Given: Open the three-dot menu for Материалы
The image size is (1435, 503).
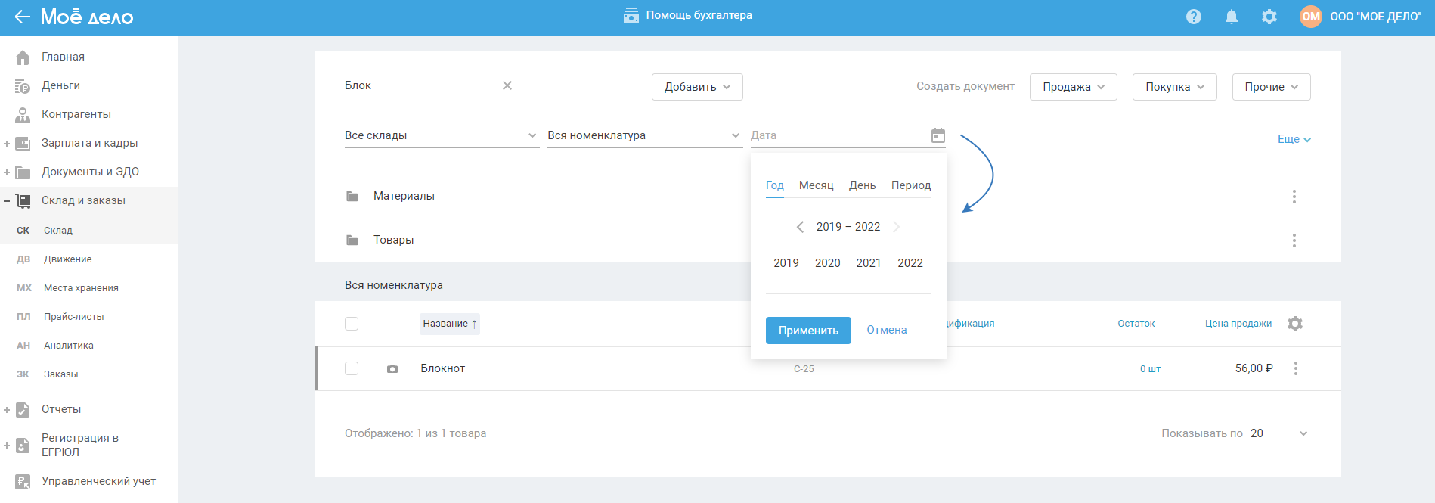Looking at the screenshot, I should [1294, 197].
